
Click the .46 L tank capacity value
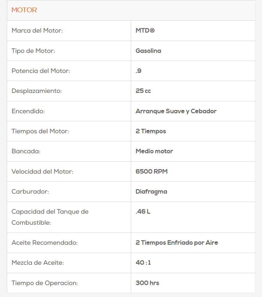click(143, 212)
